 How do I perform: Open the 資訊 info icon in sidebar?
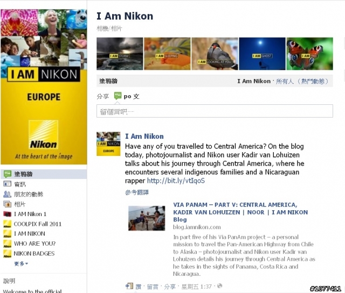point(7,184)
